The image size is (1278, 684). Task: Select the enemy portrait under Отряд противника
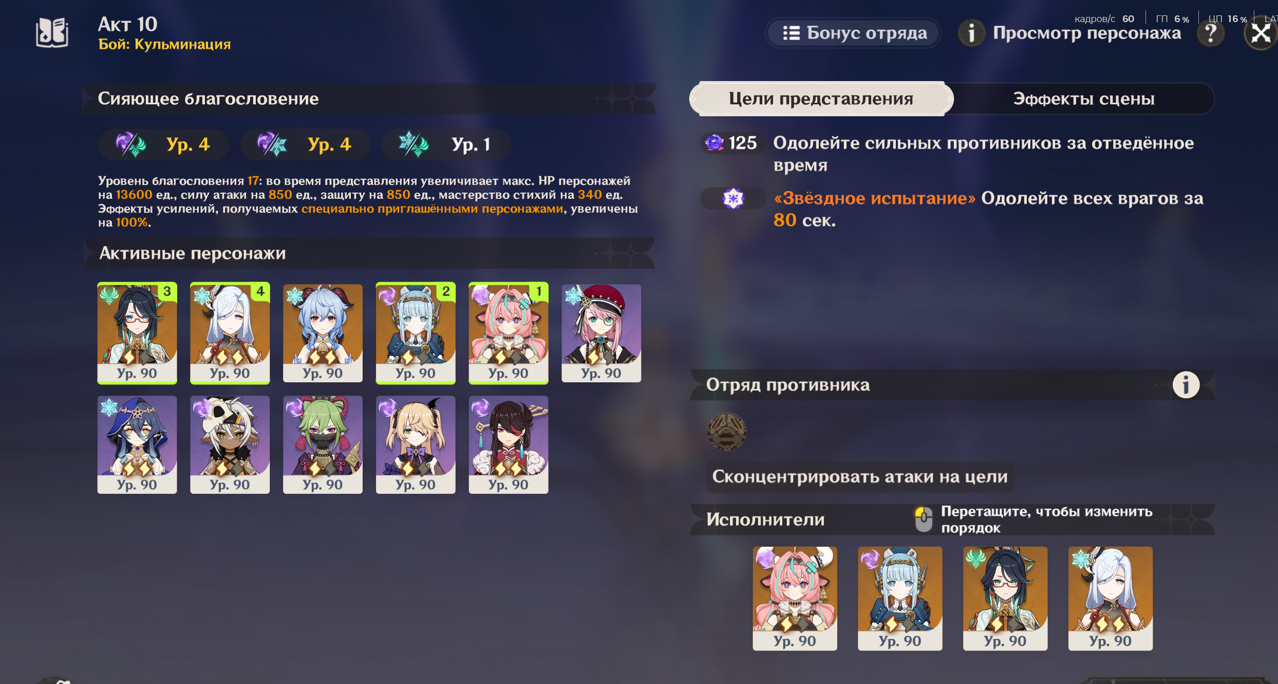point(726,432)
